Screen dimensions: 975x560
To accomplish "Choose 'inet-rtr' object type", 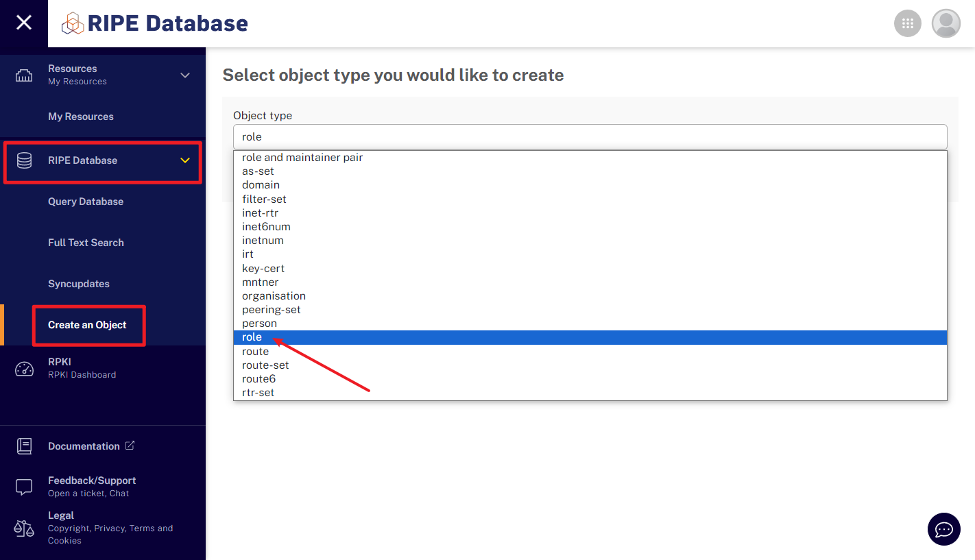I will (x=590, y=213).
